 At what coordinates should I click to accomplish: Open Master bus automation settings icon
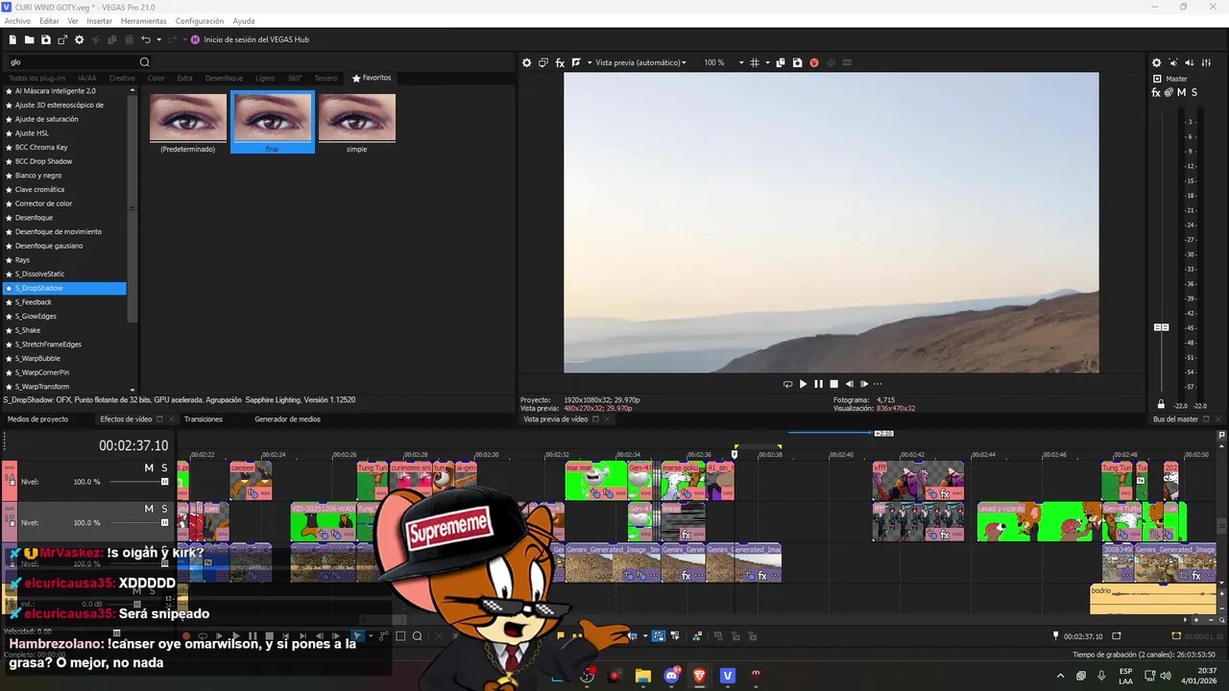(x=1169, y=92)
